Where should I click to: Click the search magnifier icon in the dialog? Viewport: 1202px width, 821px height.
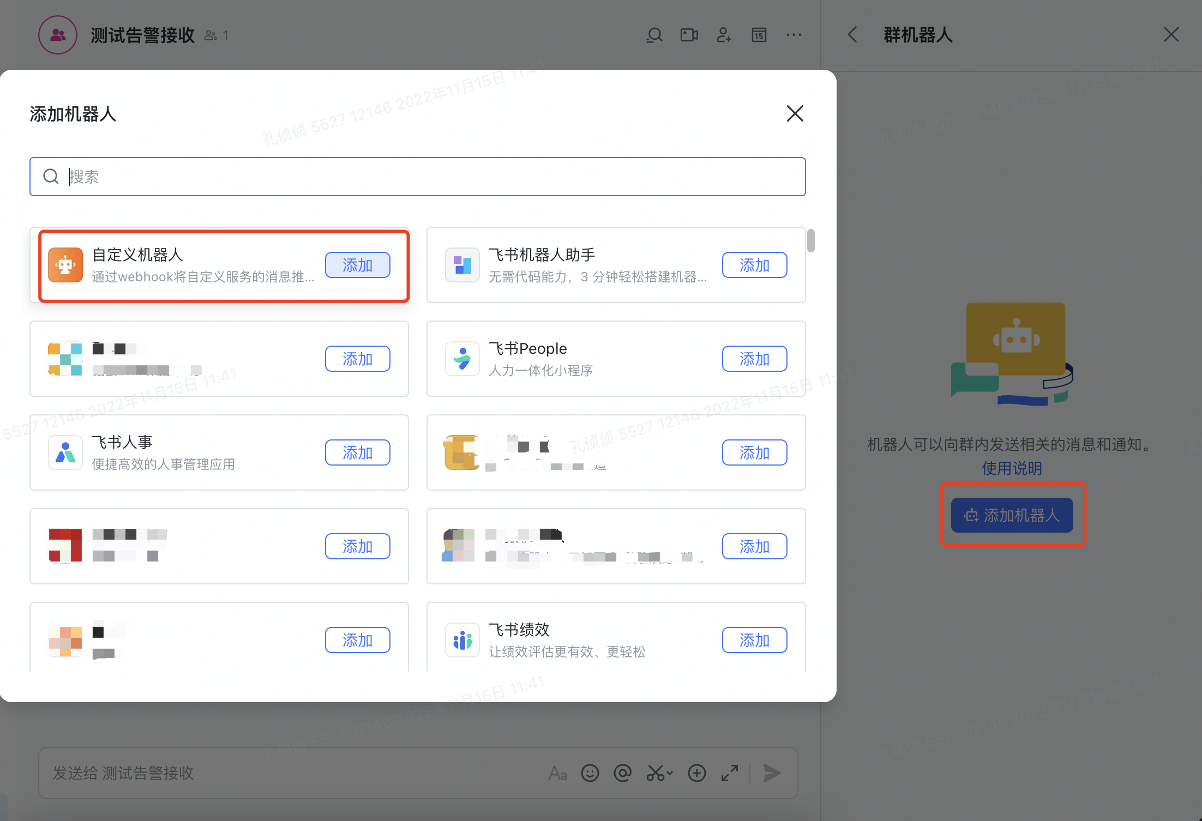pos(51,177)
